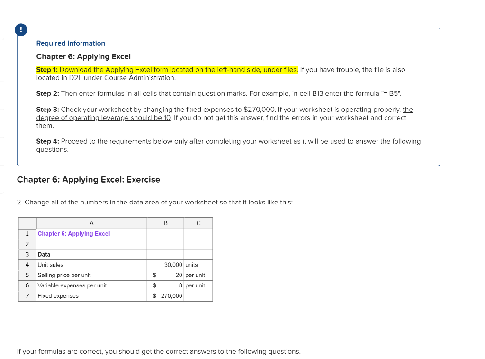
Task: Select row number 1 in the table
Action: (x=27, y=233)
